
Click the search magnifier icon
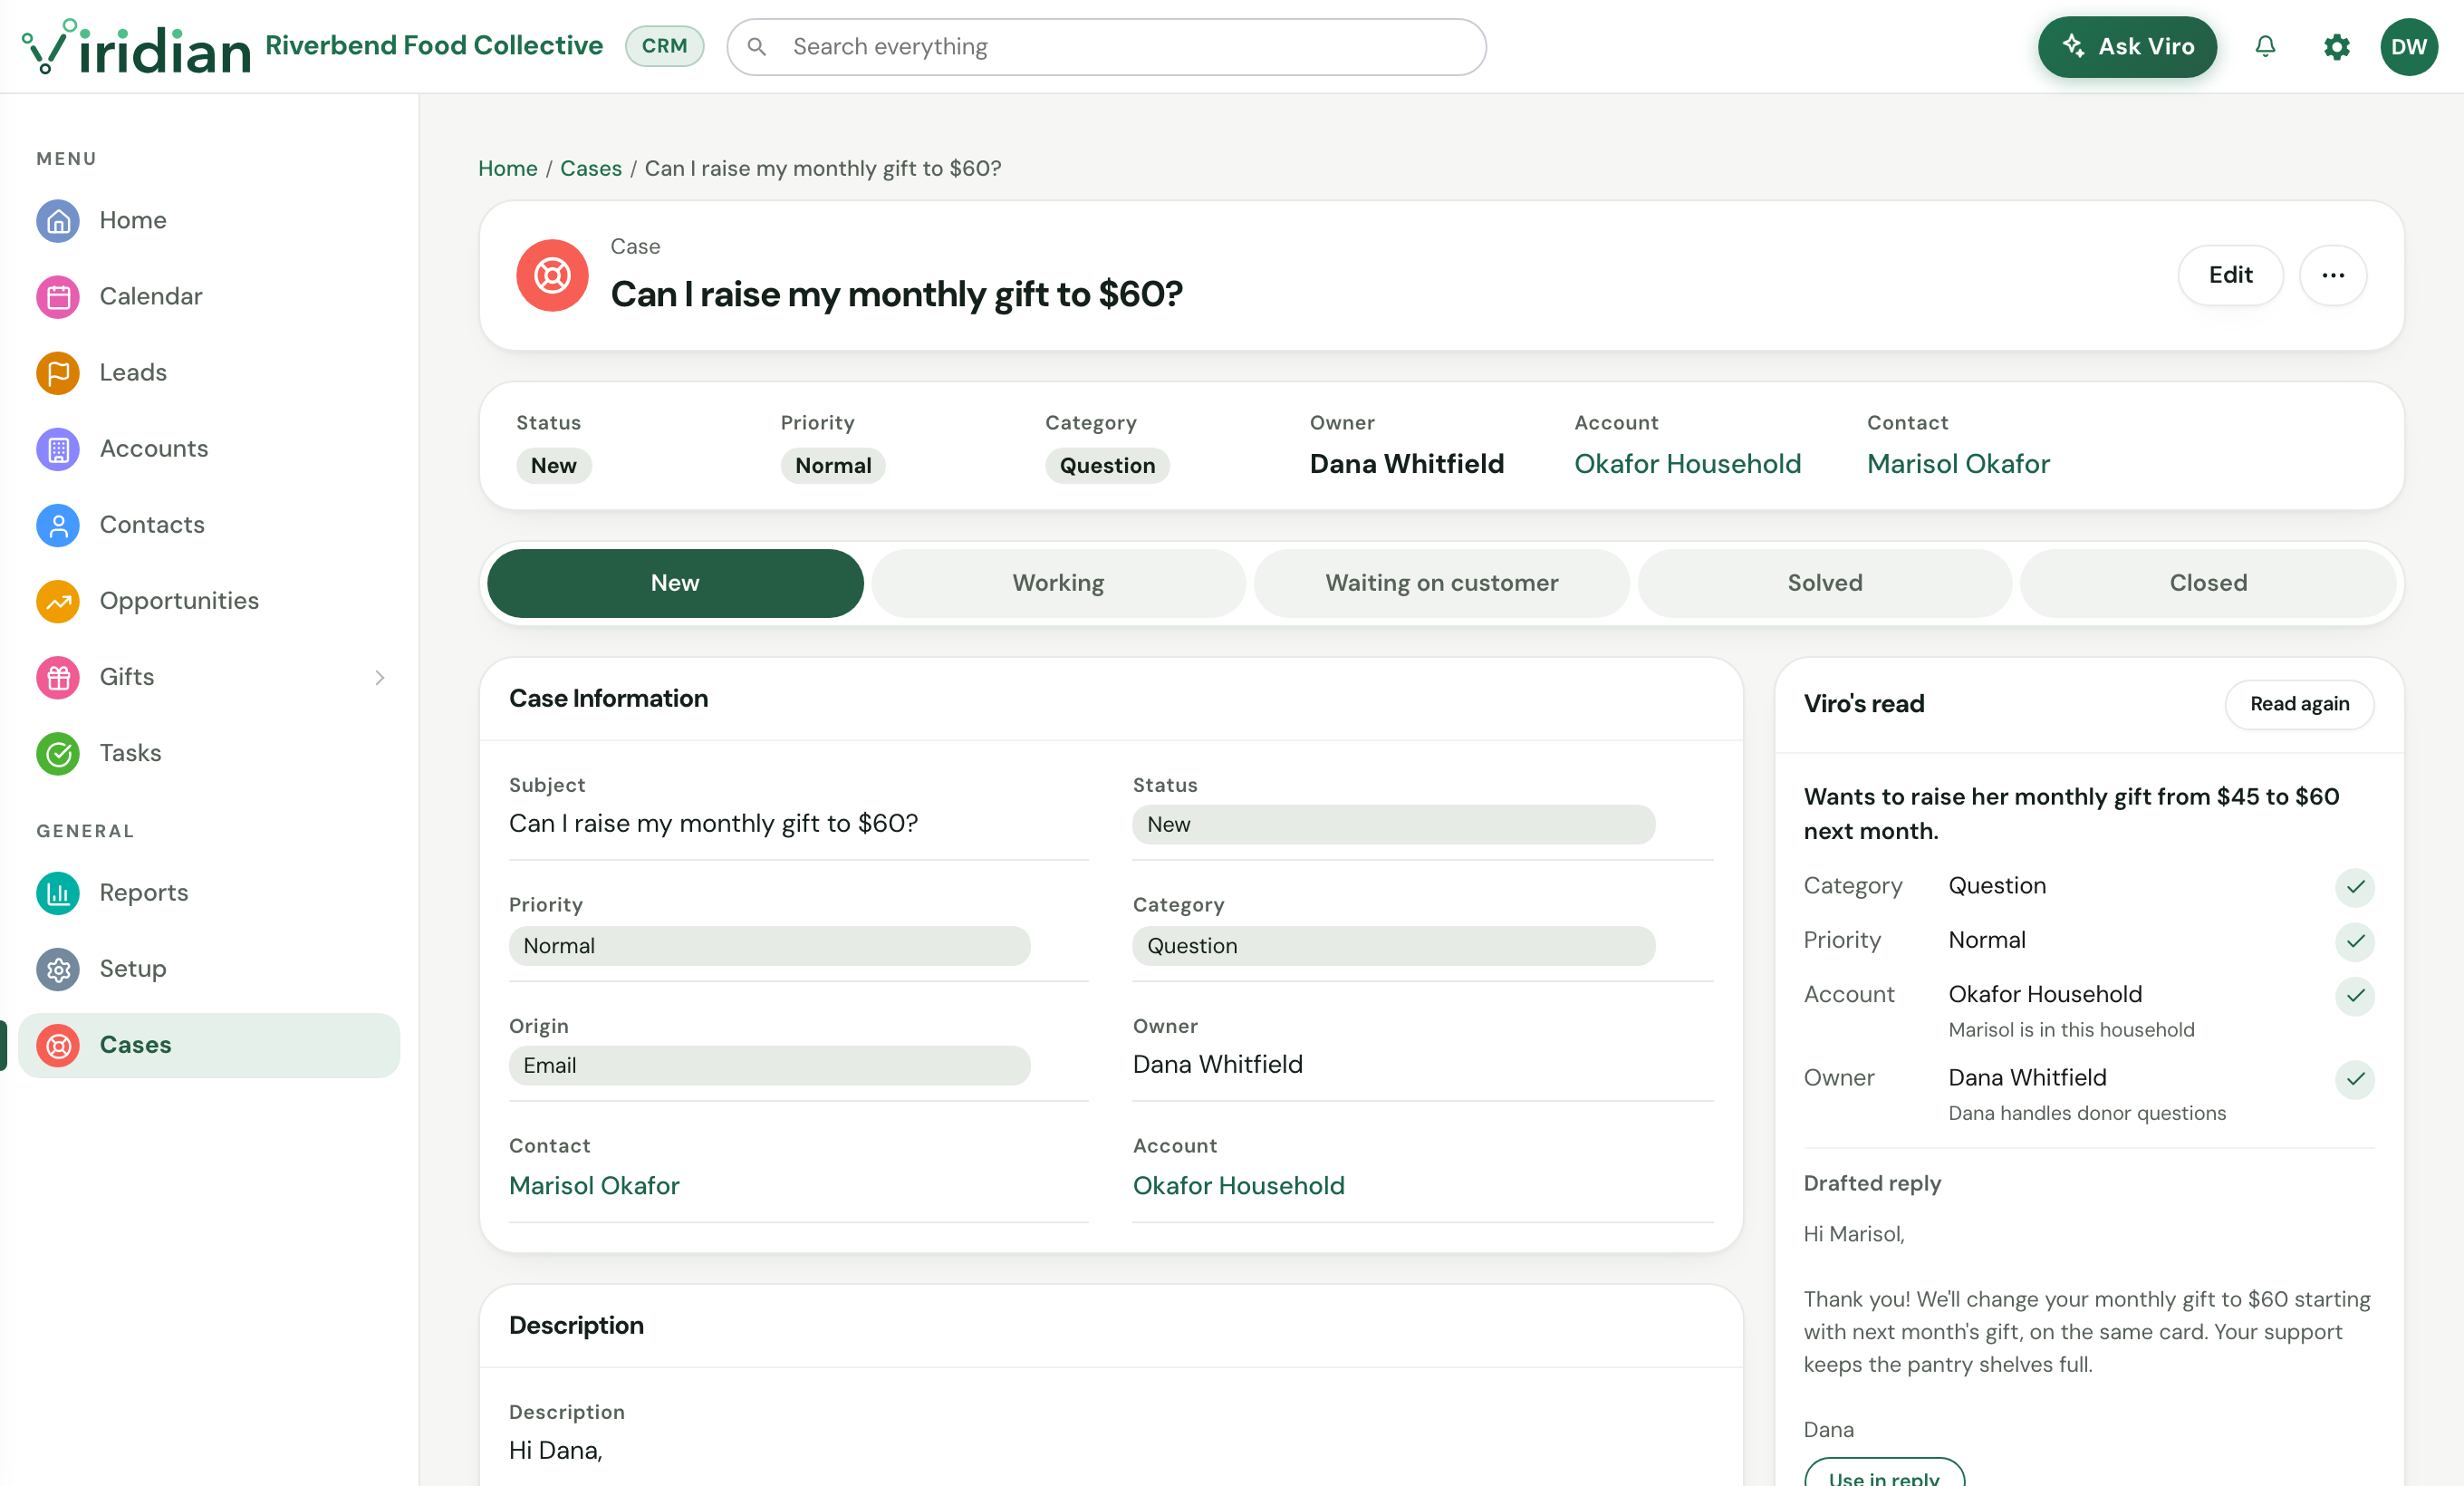pos(757,47)
